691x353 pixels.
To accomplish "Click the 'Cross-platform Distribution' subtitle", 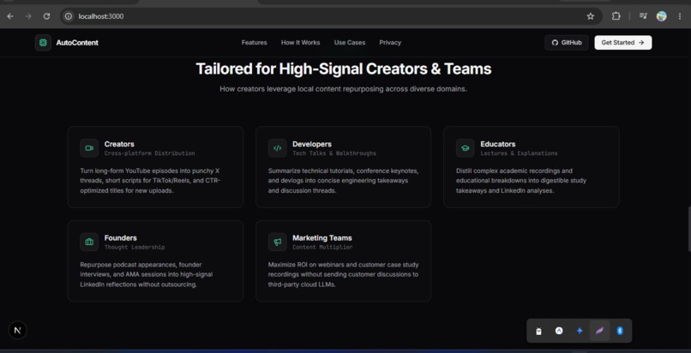I will [x=149, y=153].
